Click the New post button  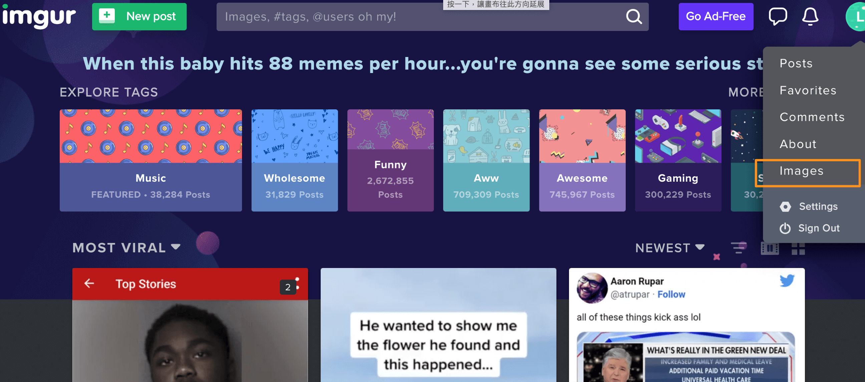coord(139,16)
